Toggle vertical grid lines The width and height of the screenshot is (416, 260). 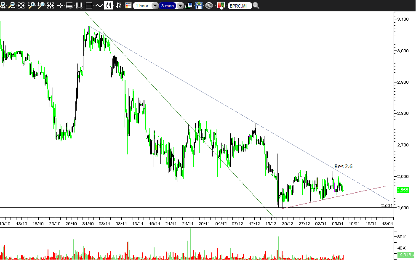(x=79, y=5)
